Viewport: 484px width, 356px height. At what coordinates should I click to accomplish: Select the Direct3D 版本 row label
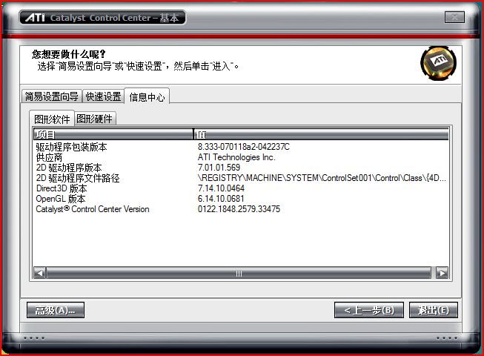62,188
